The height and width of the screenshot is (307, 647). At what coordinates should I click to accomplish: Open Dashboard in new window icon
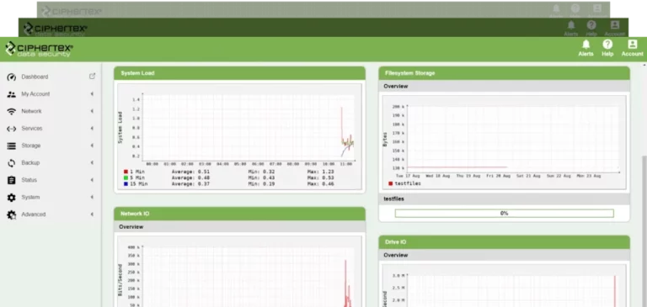point(92,77)
